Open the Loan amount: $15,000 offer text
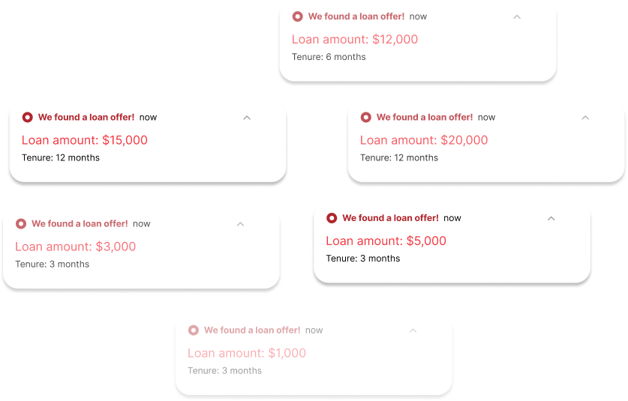 pyautogui.click(x=85, y=140)
